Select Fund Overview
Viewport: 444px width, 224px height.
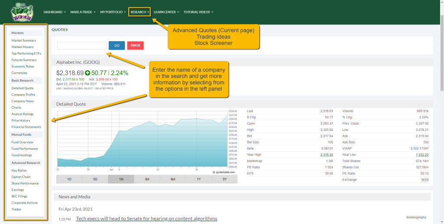(23, 142)
